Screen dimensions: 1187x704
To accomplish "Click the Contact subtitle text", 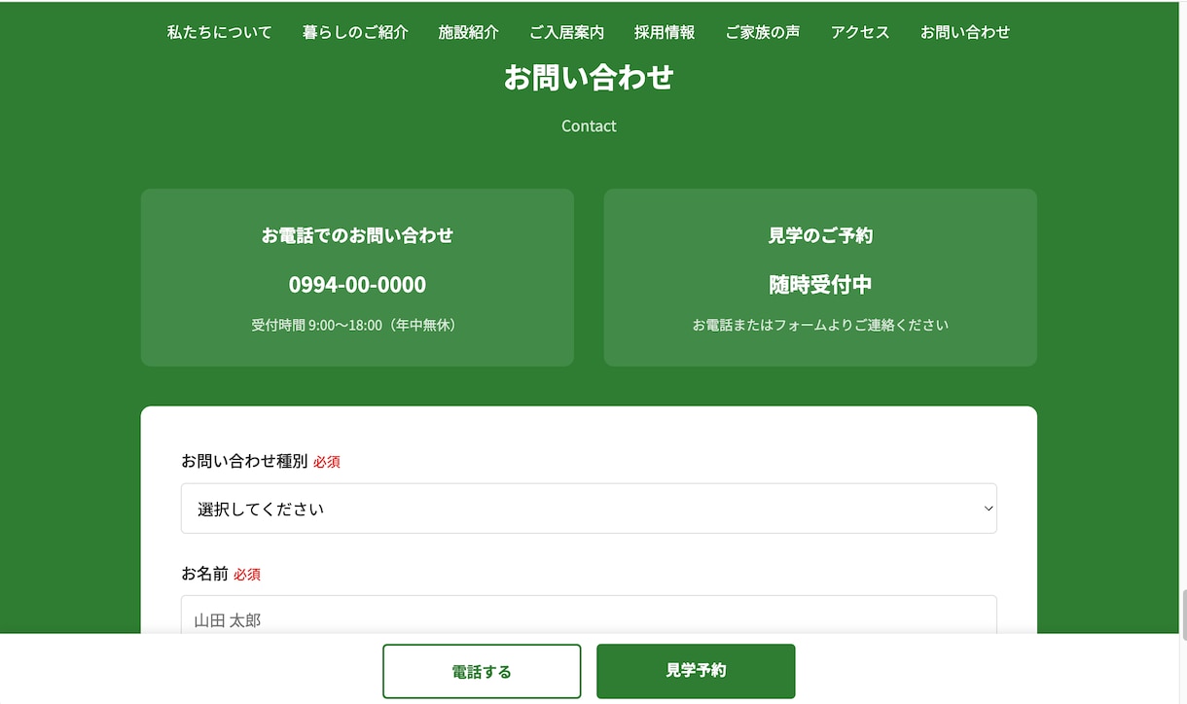I will pyautogui.click(x=589, y=125).
